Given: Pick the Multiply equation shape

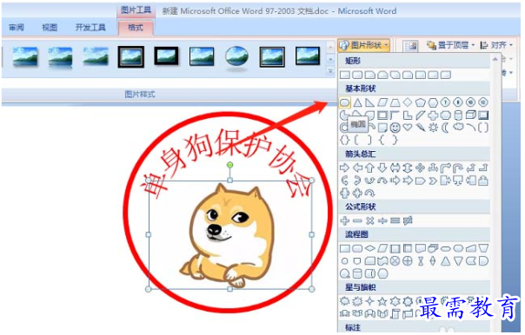Looking at the screenshot, I should [370, 220].
